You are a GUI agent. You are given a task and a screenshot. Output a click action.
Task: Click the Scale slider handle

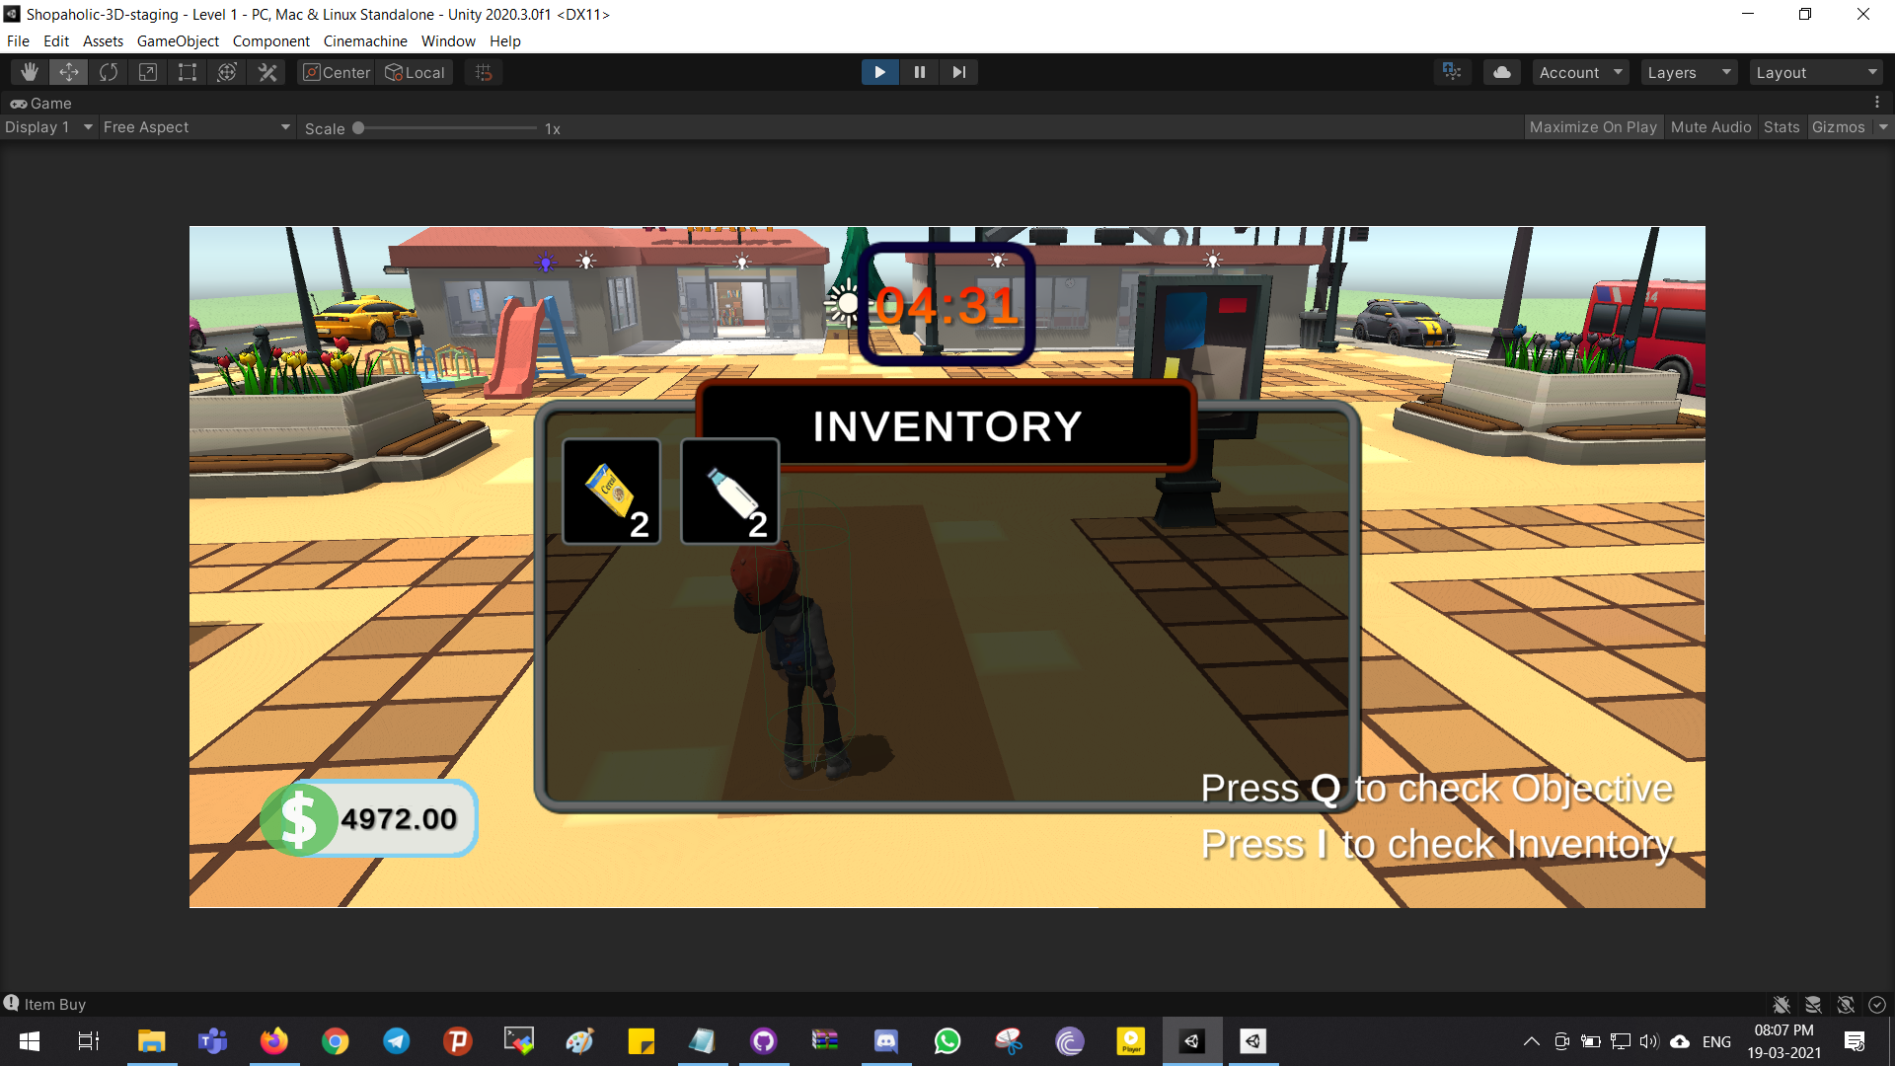[x=358, y=128]
